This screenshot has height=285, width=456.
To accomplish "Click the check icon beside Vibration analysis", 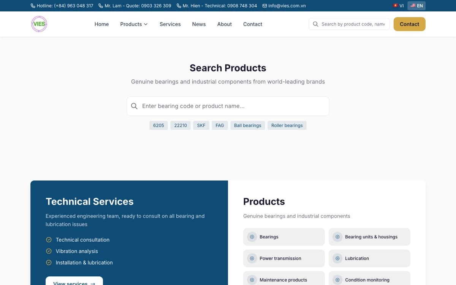I will point(49,251).
